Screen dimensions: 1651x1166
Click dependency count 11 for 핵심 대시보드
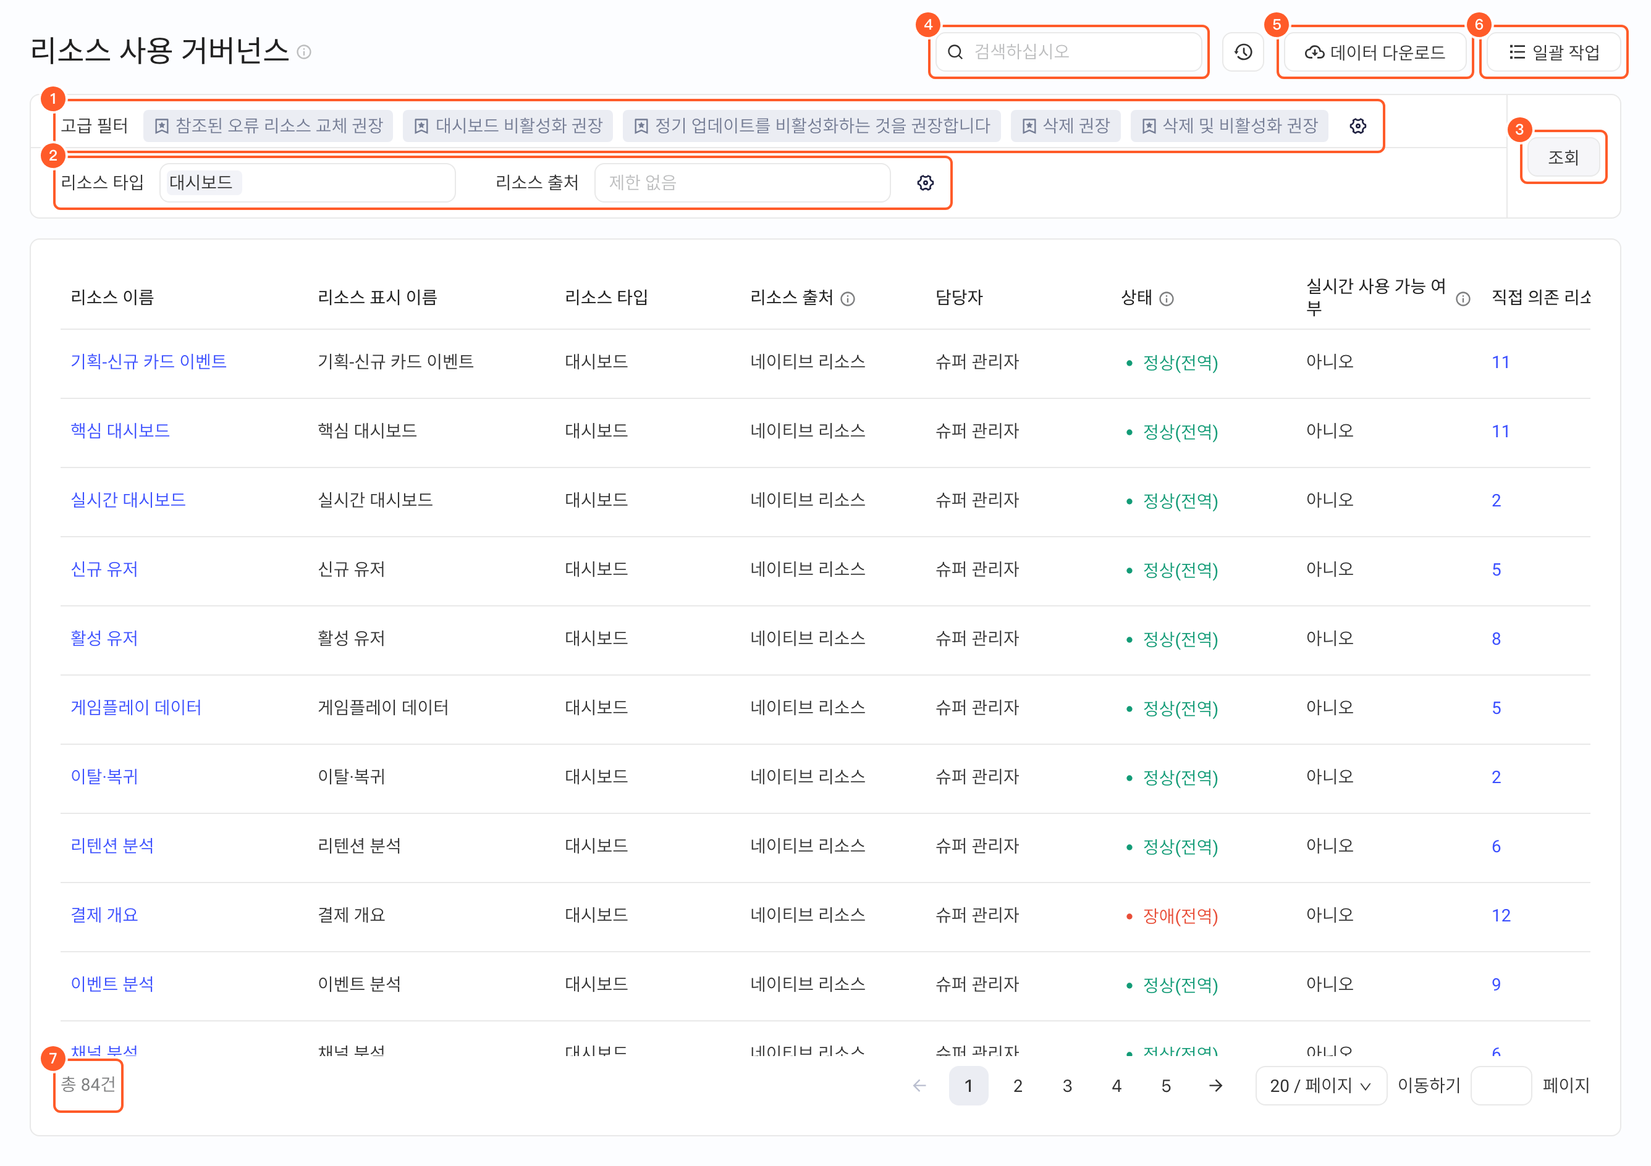point(1501,430)
